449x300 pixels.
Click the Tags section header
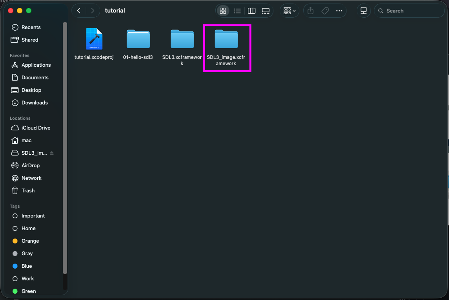pyautogui.click(x=15, y=207)
